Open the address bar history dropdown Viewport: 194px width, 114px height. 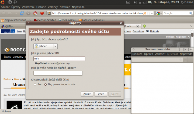(152, 13)
